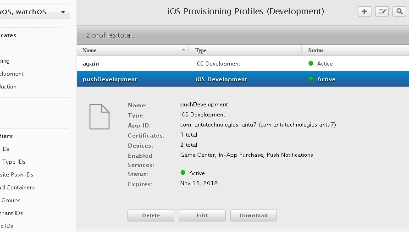Viewport: 409px width, 232px height.
Task: Open Website Push IDs in the sidebar
Action: (17, 175)
